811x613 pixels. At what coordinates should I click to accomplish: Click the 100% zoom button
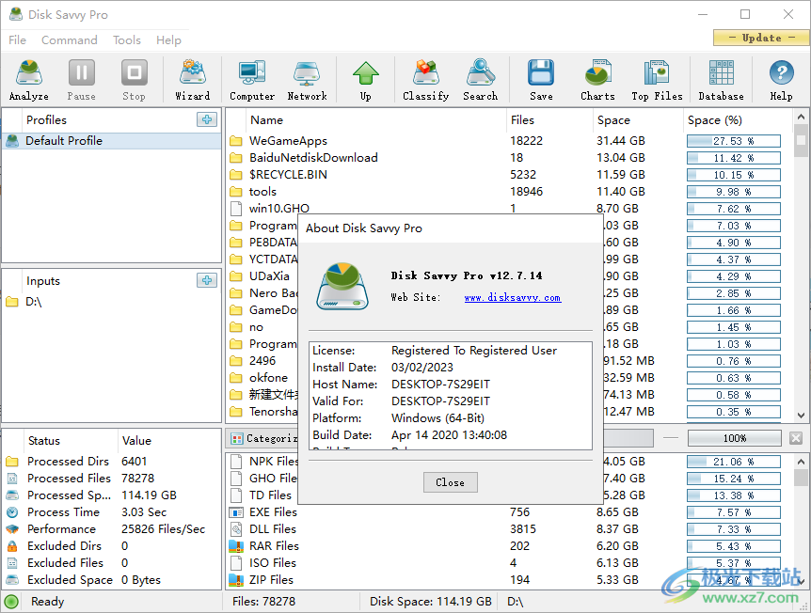point(735,438)
